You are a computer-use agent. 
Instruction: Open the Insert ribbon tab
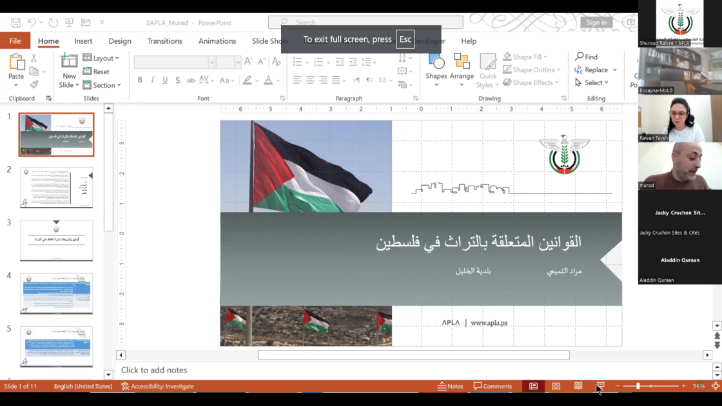(83, 41)
